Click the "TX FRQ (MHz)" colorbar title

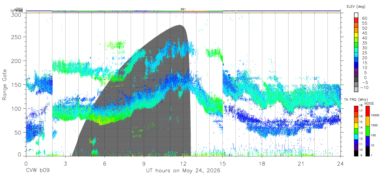[x=355, y=100]
